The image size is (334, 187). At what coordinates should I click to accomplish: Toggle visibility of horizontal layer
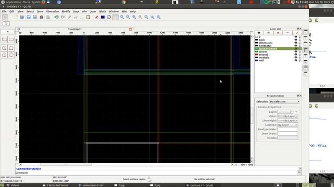pos(296,46)
